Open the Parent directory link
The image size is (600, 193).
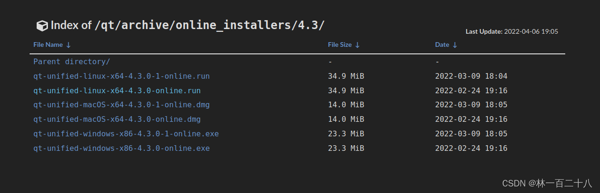pyautogui.click(x=71, y=61)
